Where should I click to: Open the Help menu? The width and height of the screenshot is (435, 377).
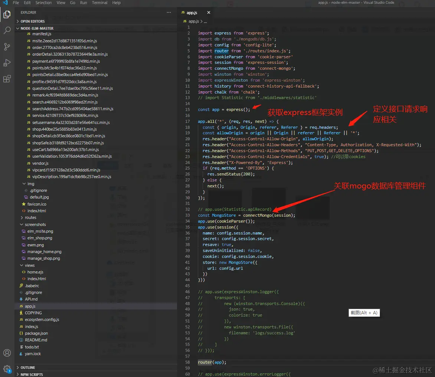click(x=116, y=3)
